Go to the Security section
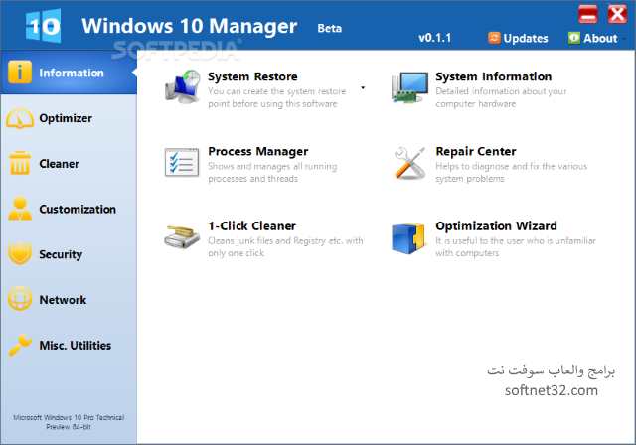The image size is (636, 445). click(x=69, y=254)
